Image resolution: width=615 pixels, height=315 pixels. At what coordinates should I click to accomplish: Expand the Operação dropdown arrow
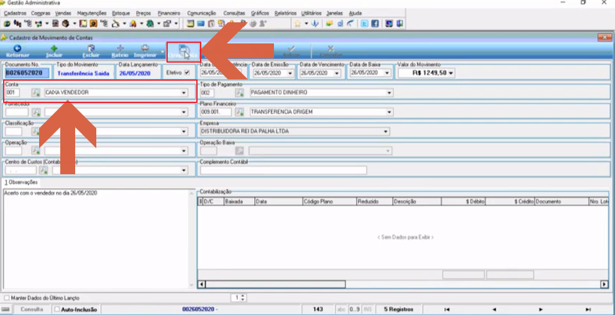click(183, 151)
